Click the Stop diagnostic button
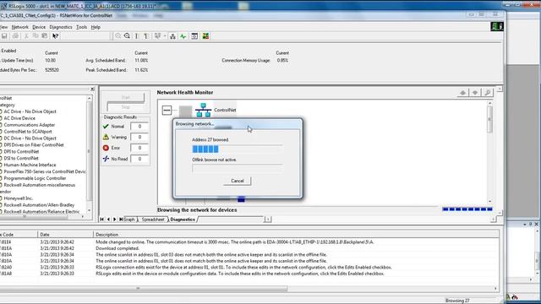The image size is (541, 304). 126,107
